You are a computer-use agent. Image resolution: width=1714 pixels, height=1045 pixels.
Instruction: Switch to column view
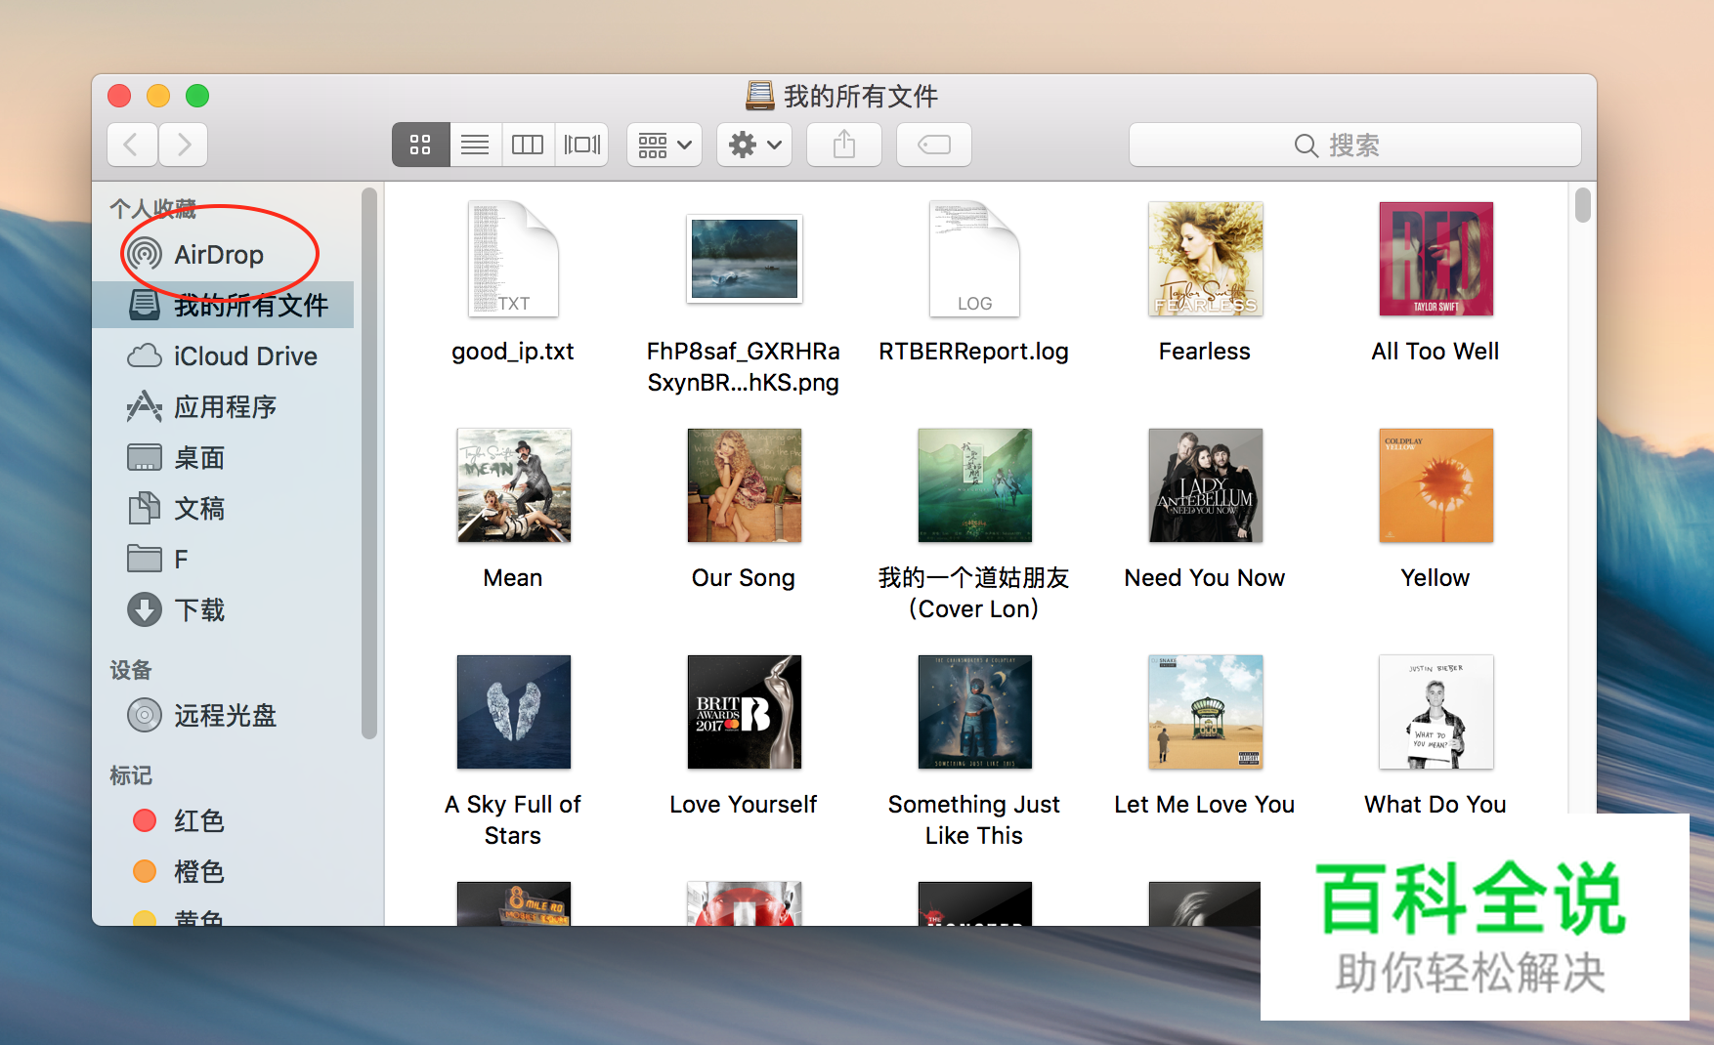click(528, 145)
